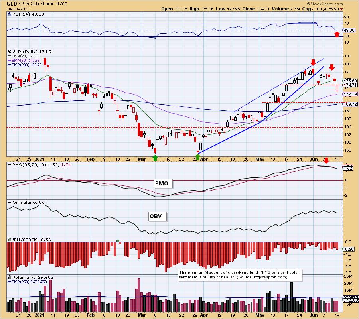
Task: Click the 178 price axis label
Action: coord(348,72)
